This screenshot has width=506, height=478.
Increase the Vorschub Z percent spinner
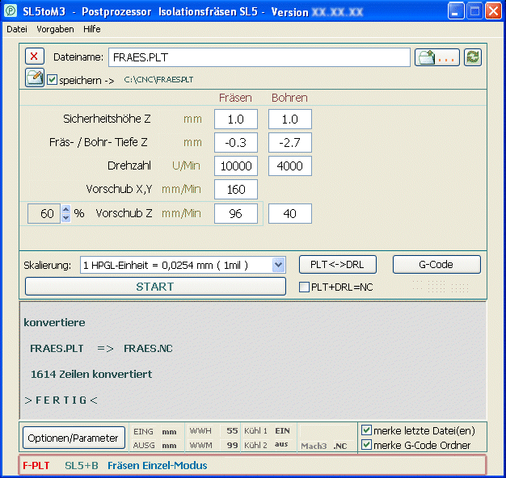click(x=65, y=209)
